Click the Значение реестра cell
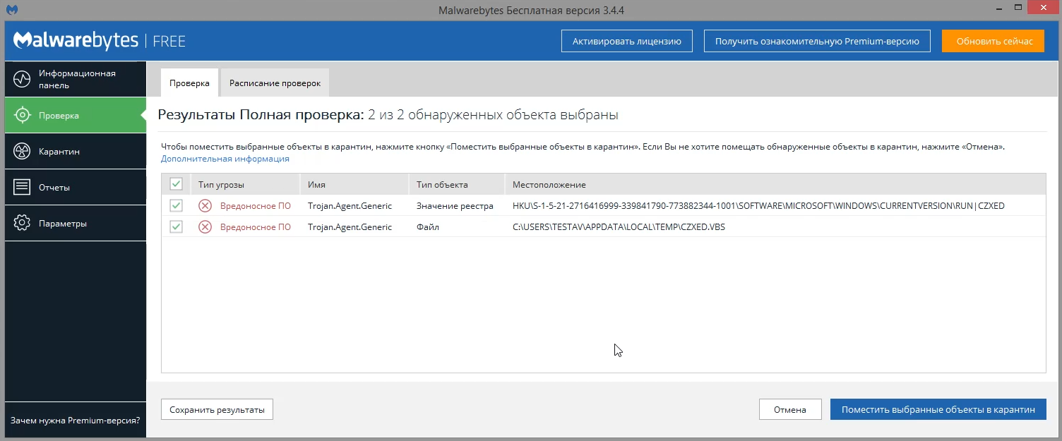 pos(455,206)
